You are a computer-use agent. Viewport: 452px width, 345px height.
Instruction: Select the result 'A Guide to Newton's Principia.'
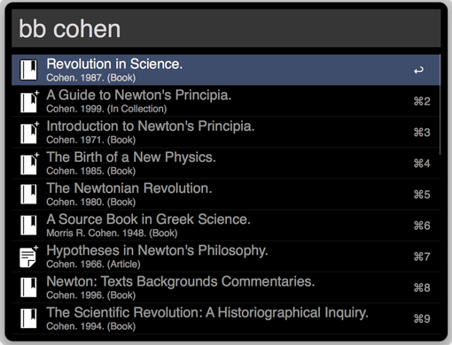click(x=226, y=101)
